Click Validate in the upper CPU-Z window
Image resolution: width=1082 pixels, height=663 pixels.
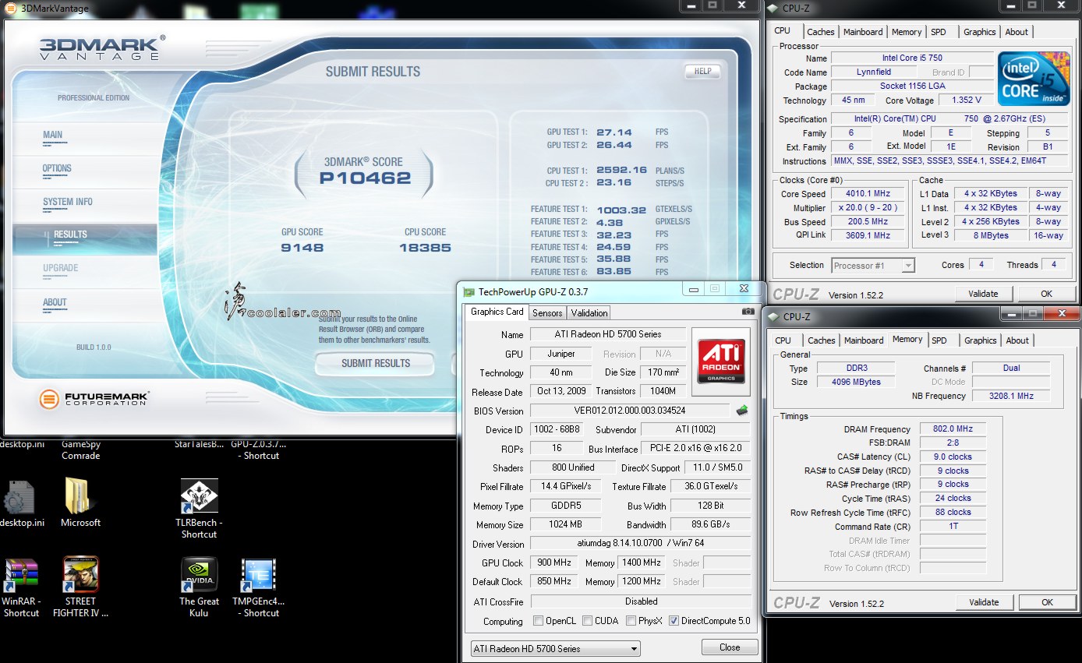tap(983, 294)
